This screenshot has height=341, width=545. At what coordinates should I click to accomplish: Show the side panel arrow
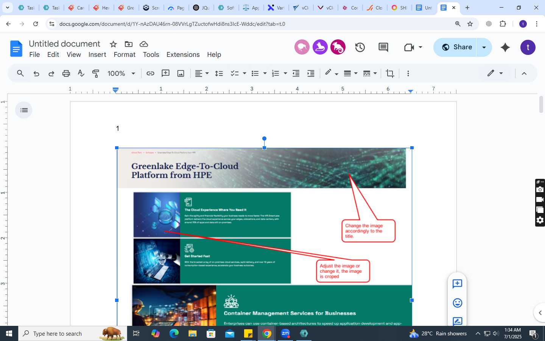[x=540, y=313]
